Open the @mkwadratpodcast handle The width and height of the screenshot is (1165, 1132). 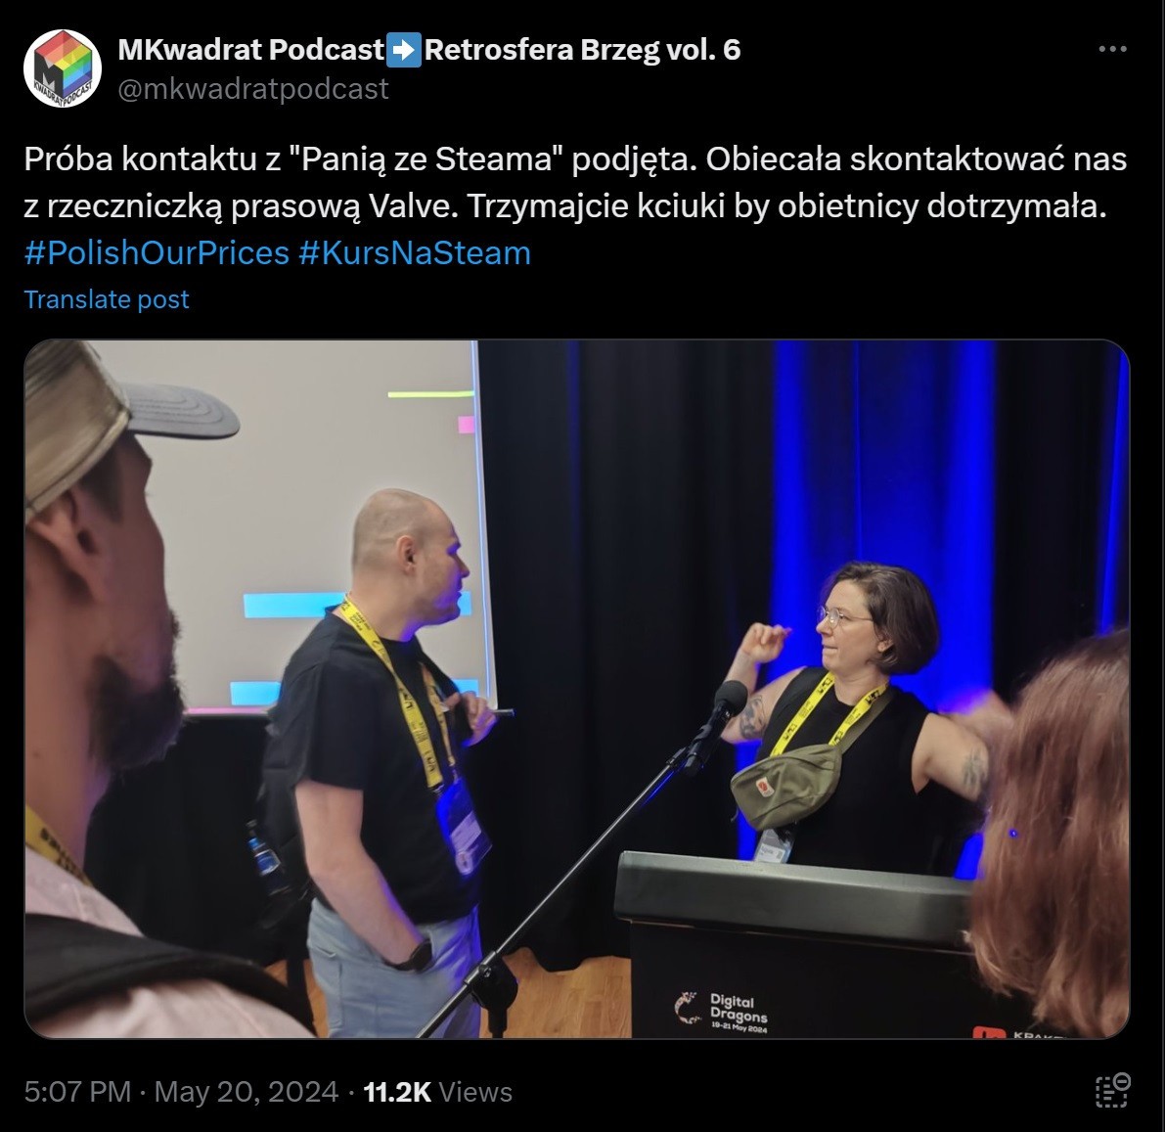(253, 88)
